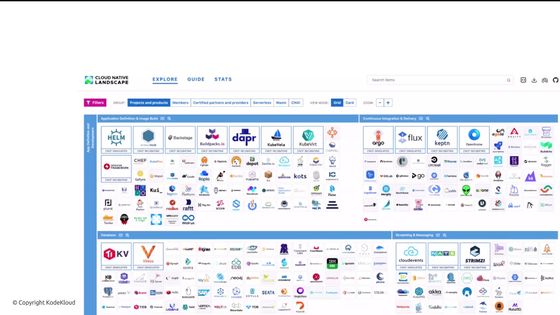Select the Operator Framework tile
The image size is (560, 315).
point(116,169)
